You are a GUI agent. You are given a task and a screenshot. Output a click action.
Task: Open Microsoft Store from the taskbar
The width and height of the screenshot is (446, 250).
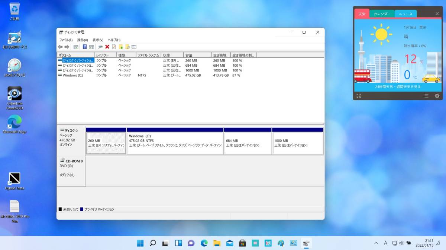coord(242,243)
